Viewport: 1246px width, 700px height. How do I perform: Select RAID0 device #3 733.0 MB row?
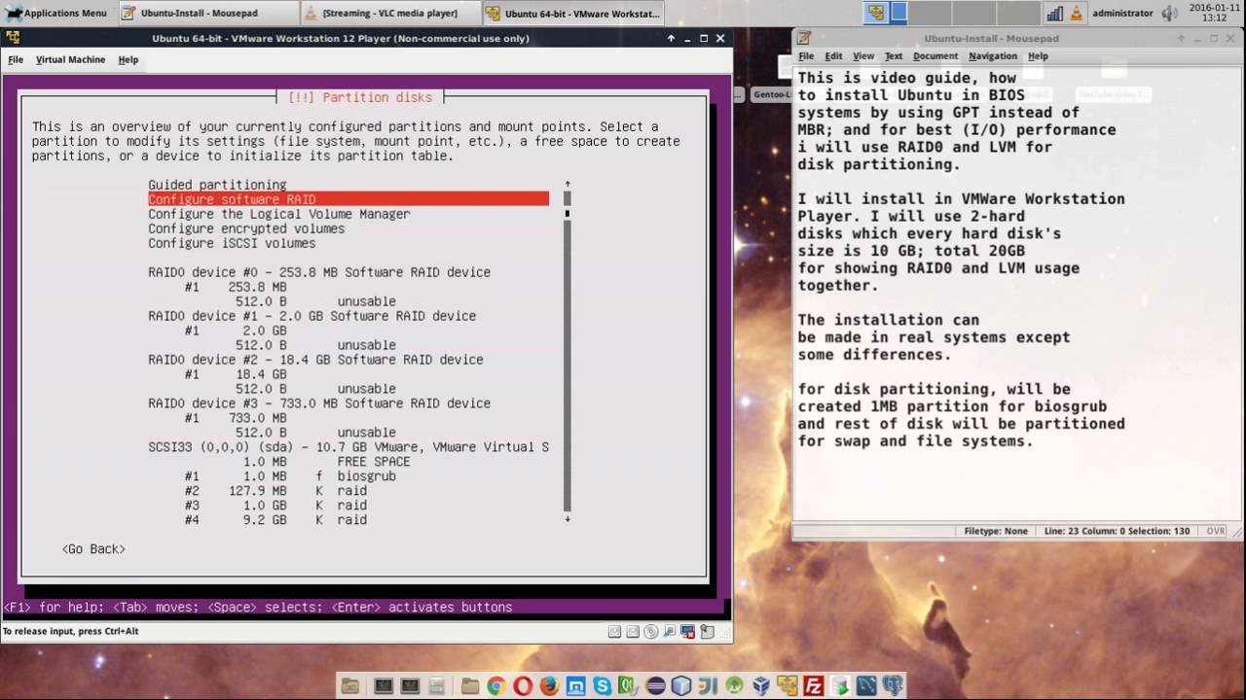tap(319, 403)
